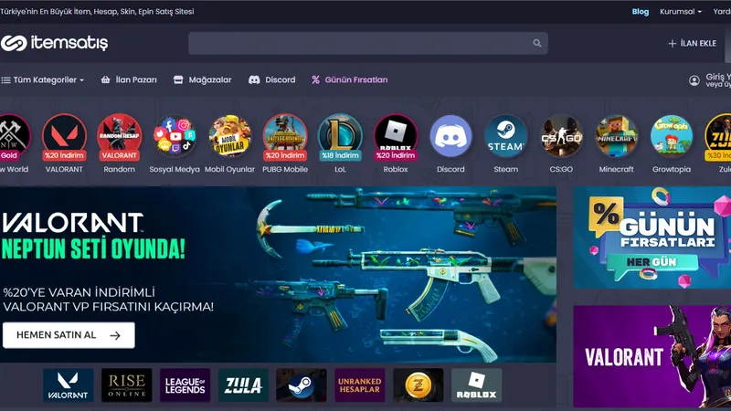Click into the search input field

[356, 43]
